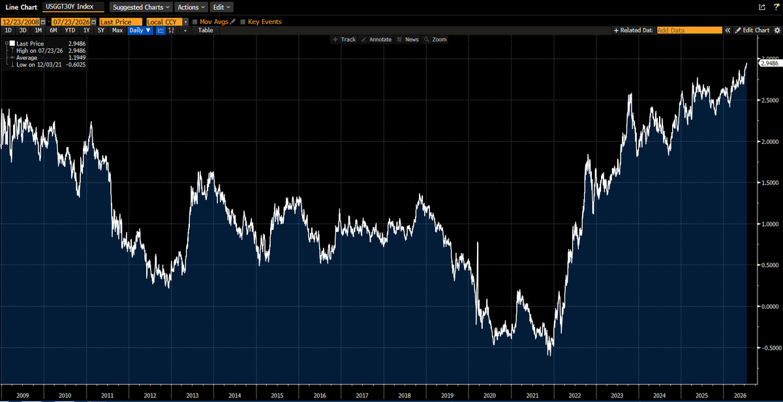Select 1Y time range

(86, 30)
